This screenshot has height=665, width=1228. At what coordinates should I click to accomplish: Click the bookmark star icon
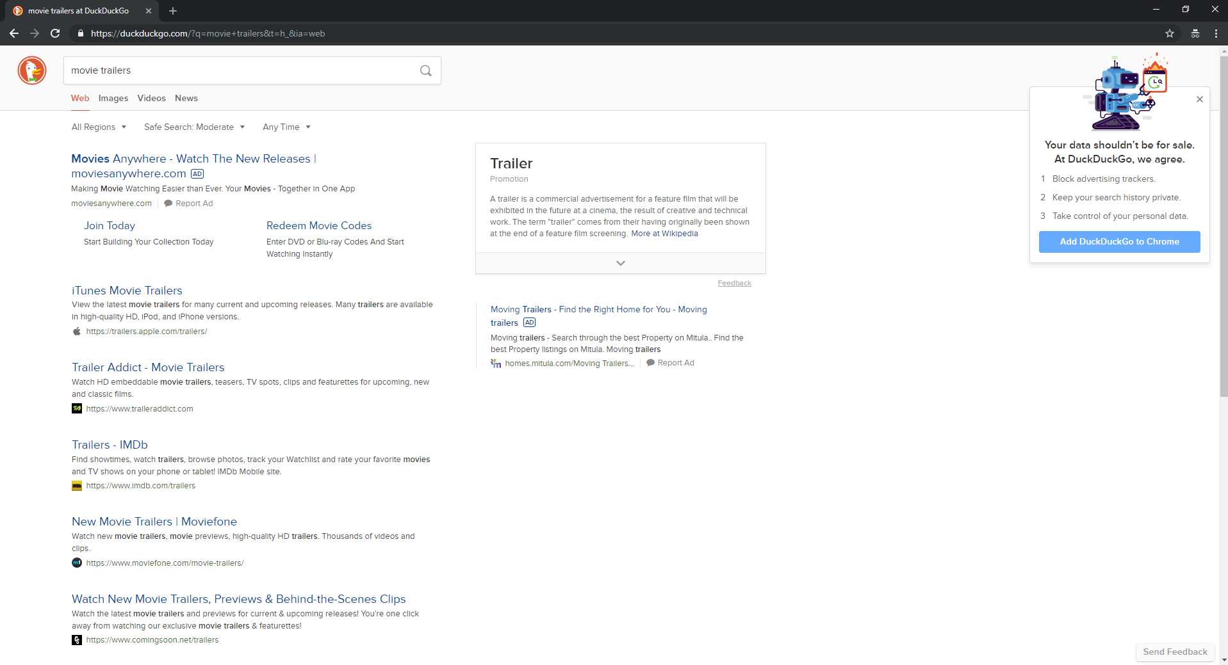coord(1170,33)
